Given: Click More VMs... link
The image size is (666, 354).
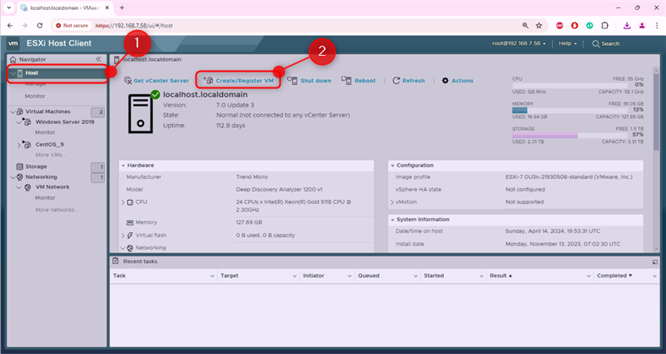Looking at the screenshot, I should 51,155.
